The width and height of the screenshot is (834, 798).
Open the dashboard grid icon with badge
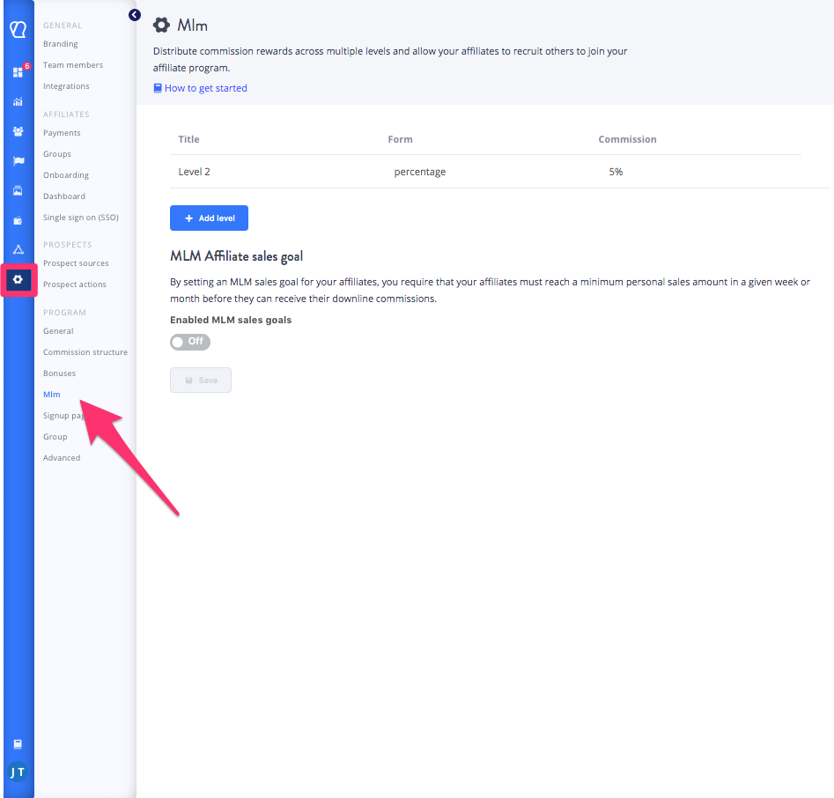click(18, 72)
